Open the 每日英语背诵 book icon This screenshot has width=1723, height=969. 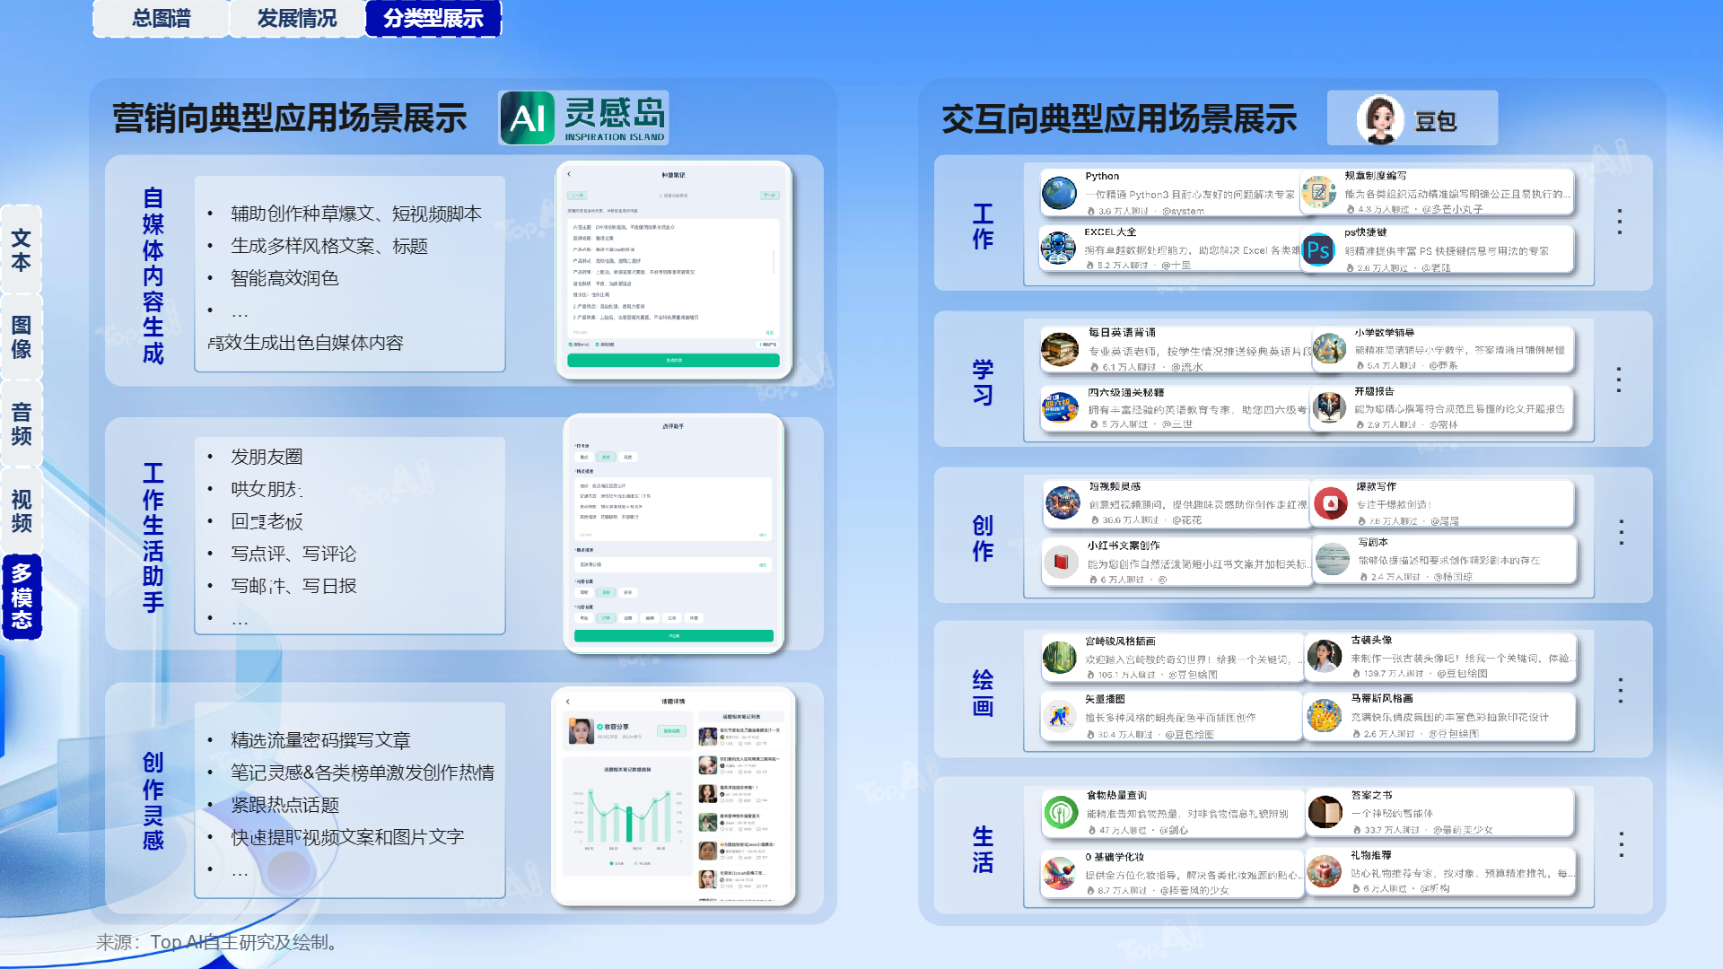1060,349
